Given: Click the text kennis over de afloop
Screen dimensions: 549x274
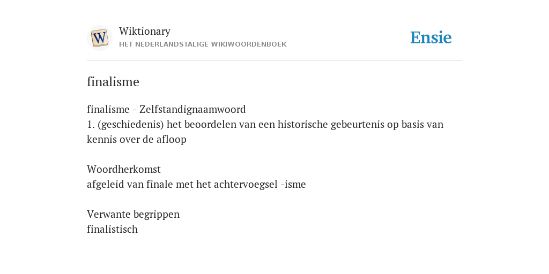Looking at the screenshot, I should [x=137, y=140].
